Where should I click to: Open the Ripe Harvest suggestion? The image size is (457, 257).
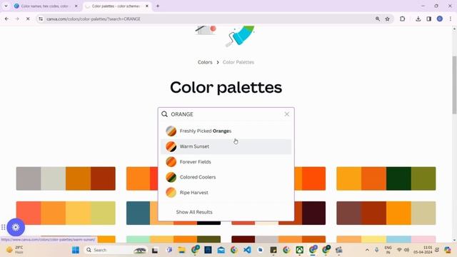[x=226, y=193]
